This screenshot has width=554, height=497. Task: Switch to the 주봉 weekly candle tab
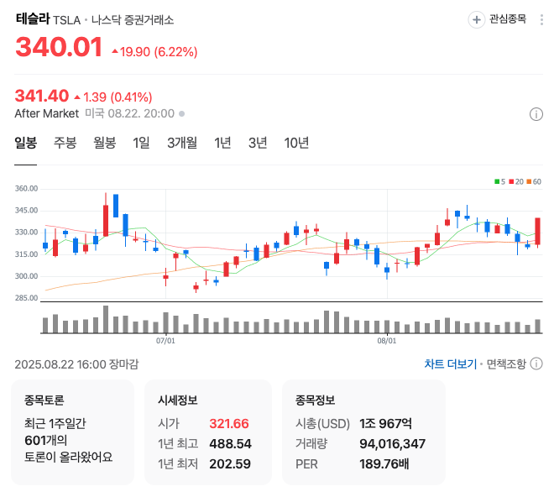65,143
